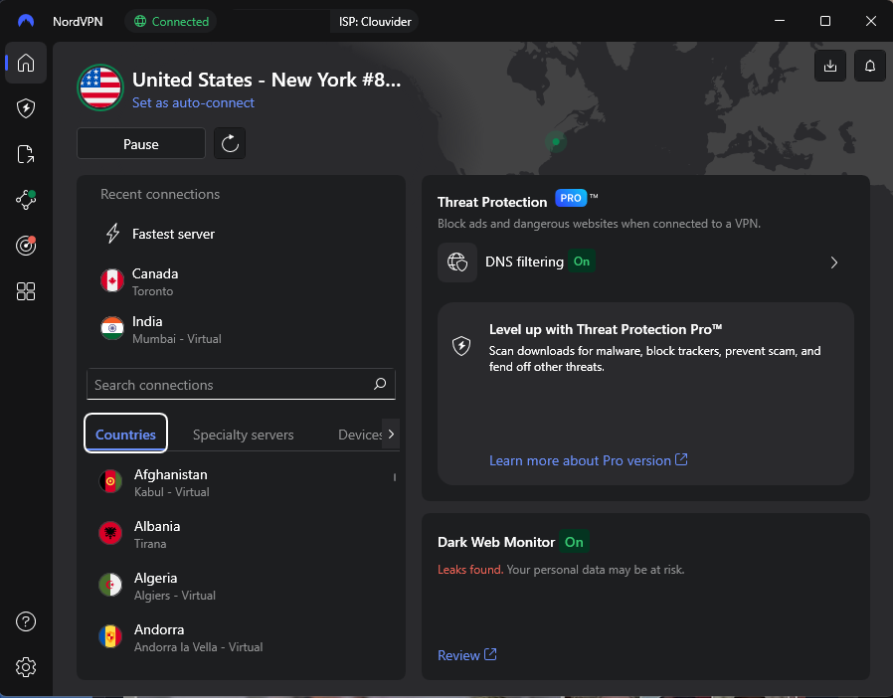
Task: Click the PRO badge next to Threat Protection
Action: point(571,198)
